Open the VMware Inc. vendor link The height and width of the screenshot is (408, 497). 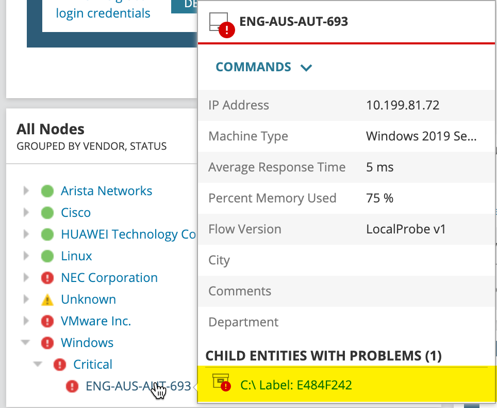click(x=96, y=321)
